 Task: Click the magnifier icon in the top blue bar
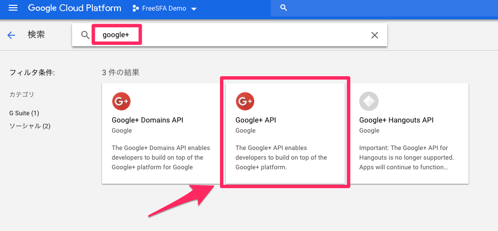pyautogui.click(x=284, y=8)
